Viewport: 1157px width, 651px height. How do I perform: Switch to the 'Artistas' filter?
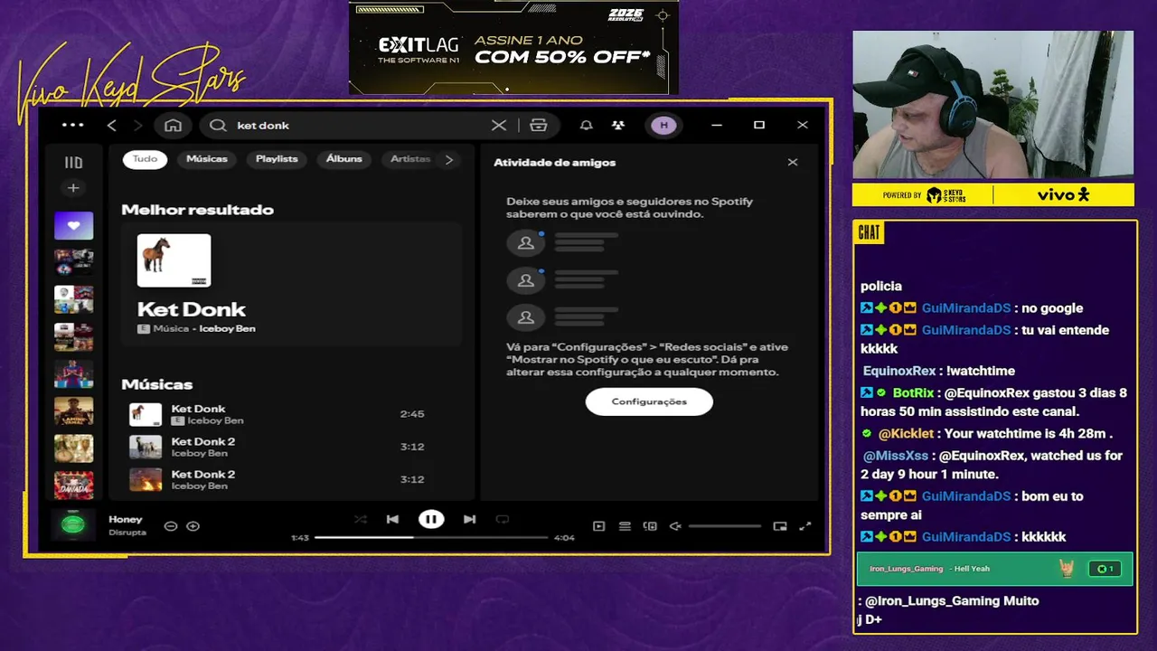click(409, 159)
